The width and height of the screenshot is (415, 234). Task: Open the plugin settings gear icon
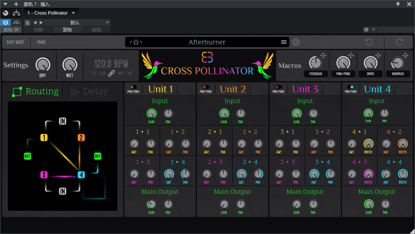pyautogui.click(x=296, y=42)
